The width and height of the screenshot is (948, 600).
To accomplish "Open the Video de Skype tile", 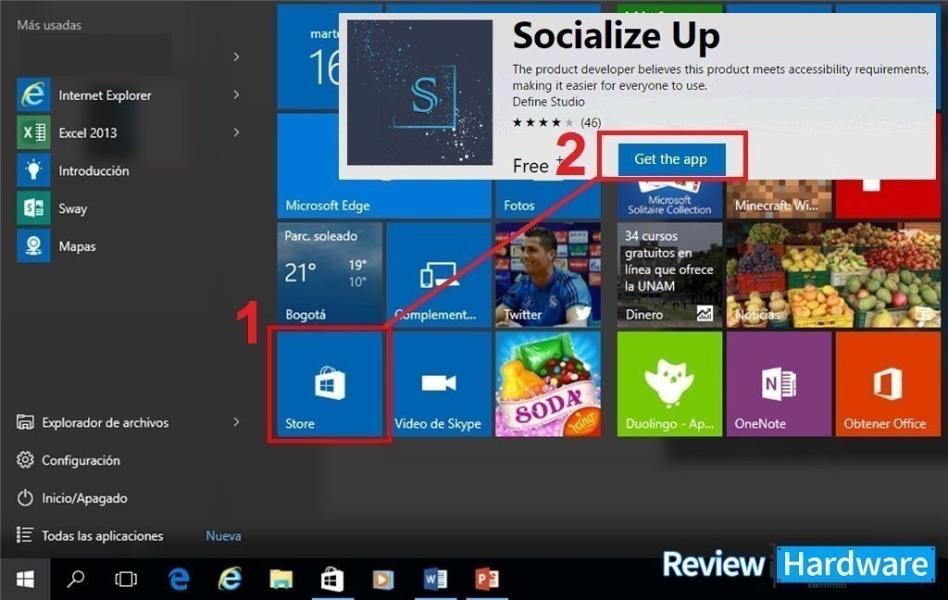I will tap(438, 383).
